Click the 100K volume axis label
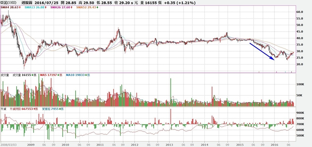The height and width of the screenshot is (147, 312). pyautogui.click(x=300, y=84)
